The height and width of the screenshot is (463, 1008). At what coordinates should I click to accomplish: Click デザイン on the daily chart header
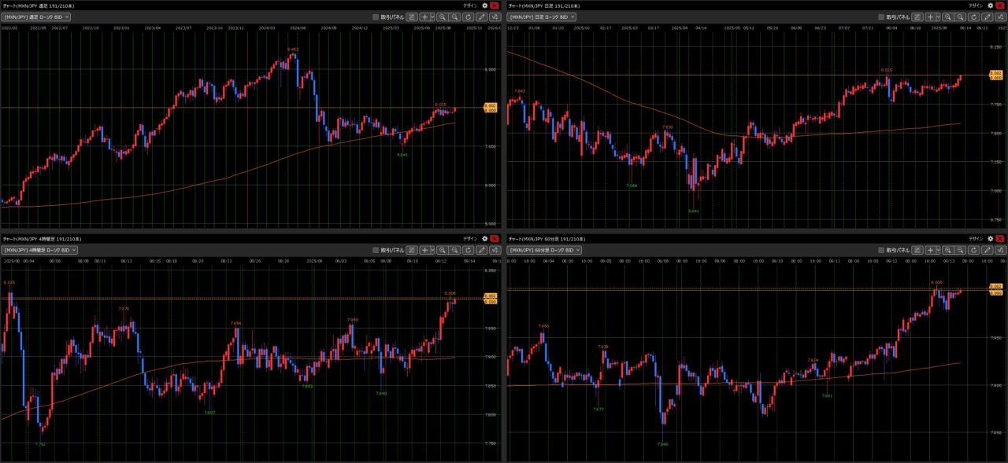pyautogui.click(x=975, y=5)
